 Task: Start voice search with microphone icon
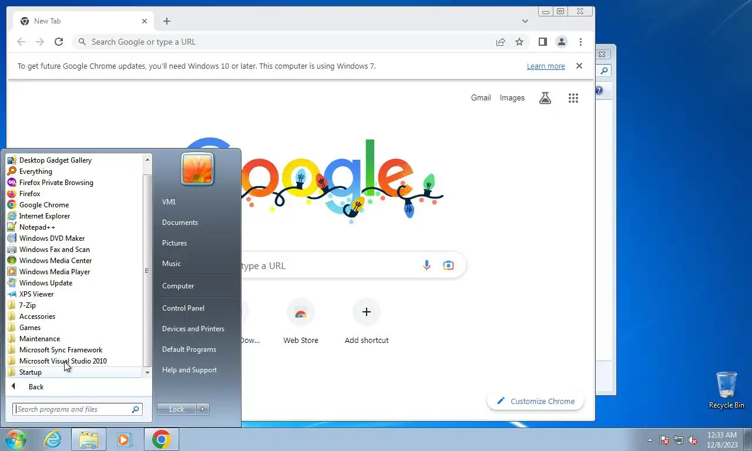click(427, 265)
